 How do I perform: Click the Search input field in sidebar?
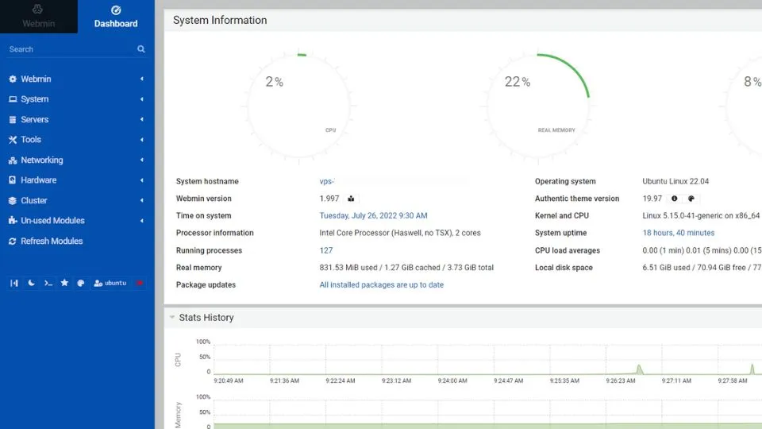pos(67,49)
